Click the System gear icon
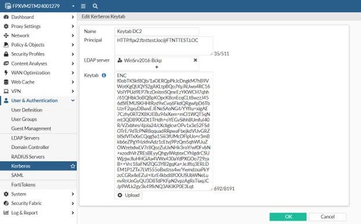361x224 pixels. tap(6, 194)
